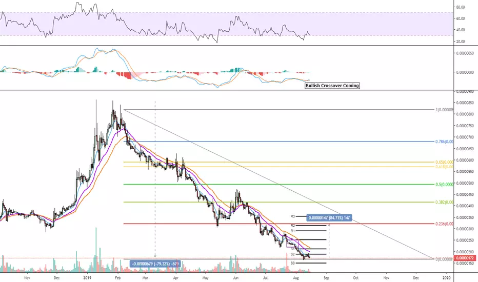
Task: Click the RSI scale value 60.00
Action: click(461, 18)
